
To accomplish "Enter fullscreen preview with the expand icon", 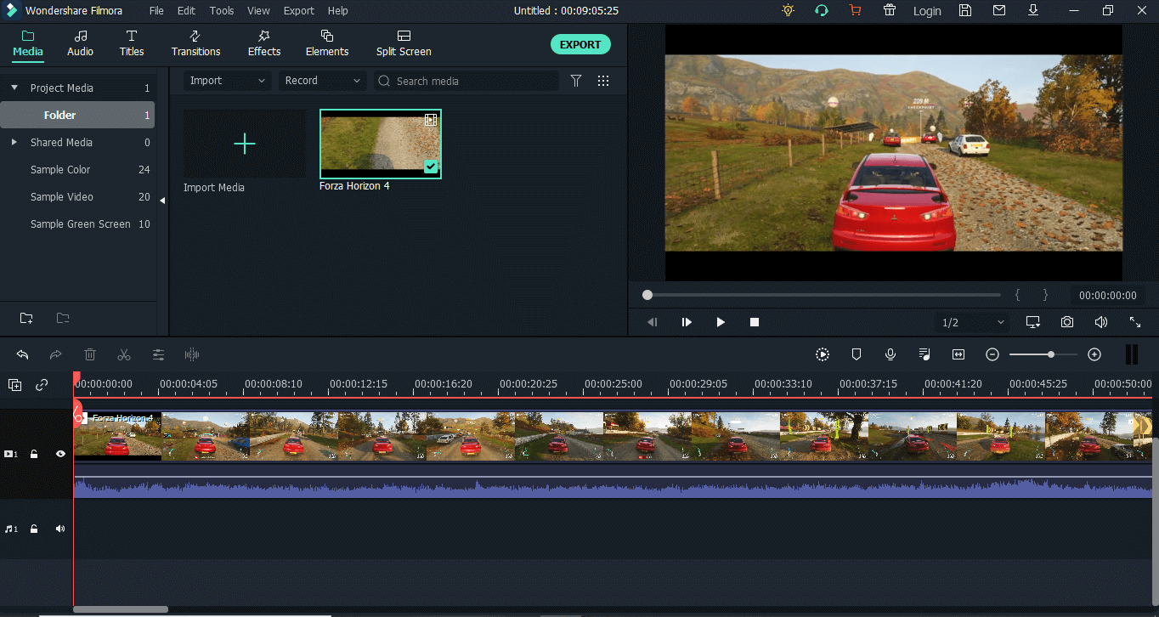I will pos(1135,322).
